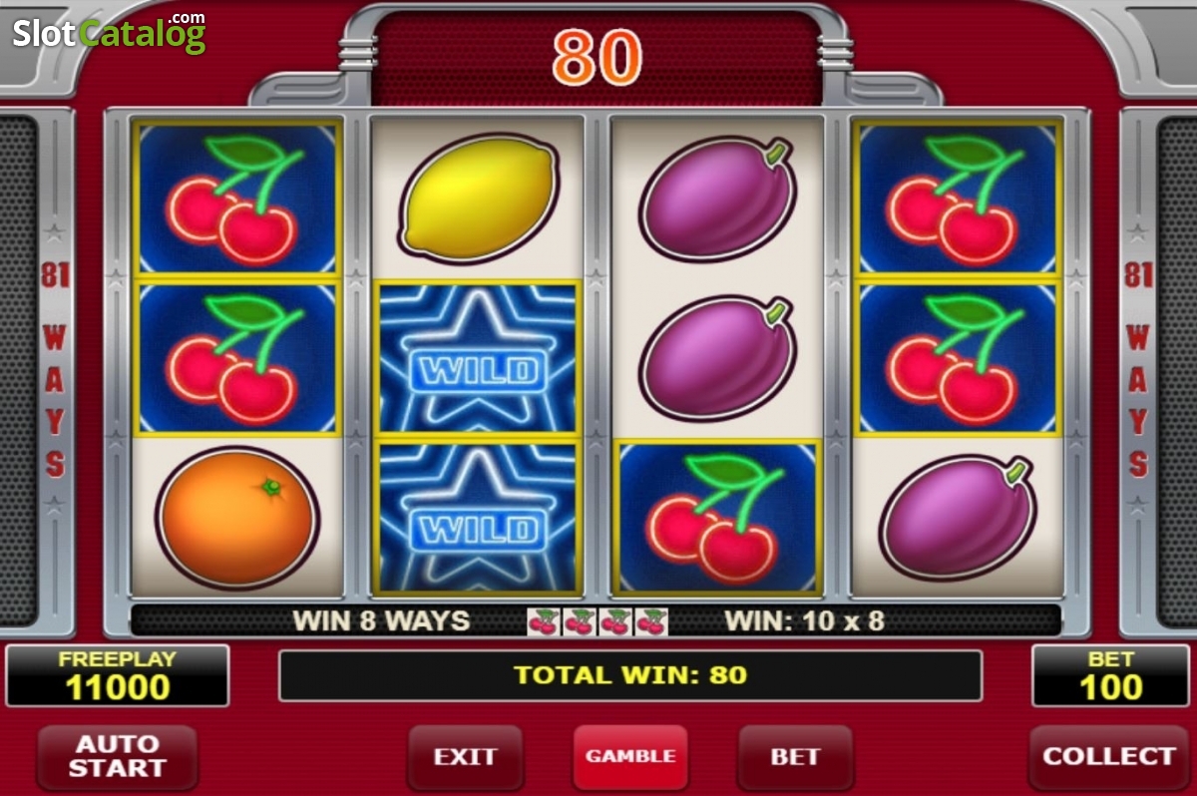Click the top cherry symbol on reel four
The height and width of the screenshot is (796, 1197).
point(958,199)
